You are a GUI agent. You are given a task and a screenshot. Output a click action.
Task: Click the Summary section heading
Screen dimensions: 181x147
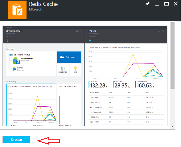(x=10, y=49)
